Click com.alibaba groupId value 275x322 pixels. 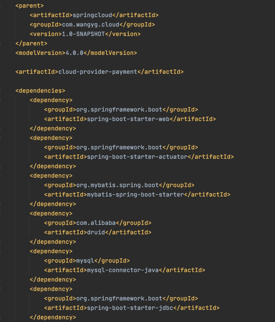click(x=96, y=223)
